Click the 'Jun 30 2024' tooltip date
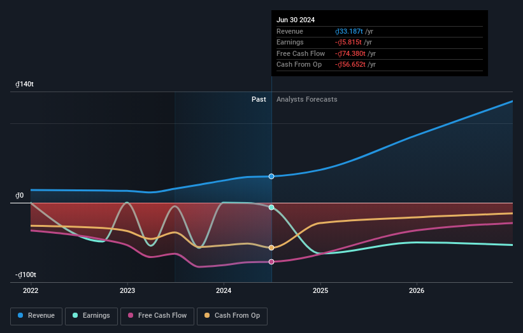This screenshot has height=333, width=523. click(296, 20)
